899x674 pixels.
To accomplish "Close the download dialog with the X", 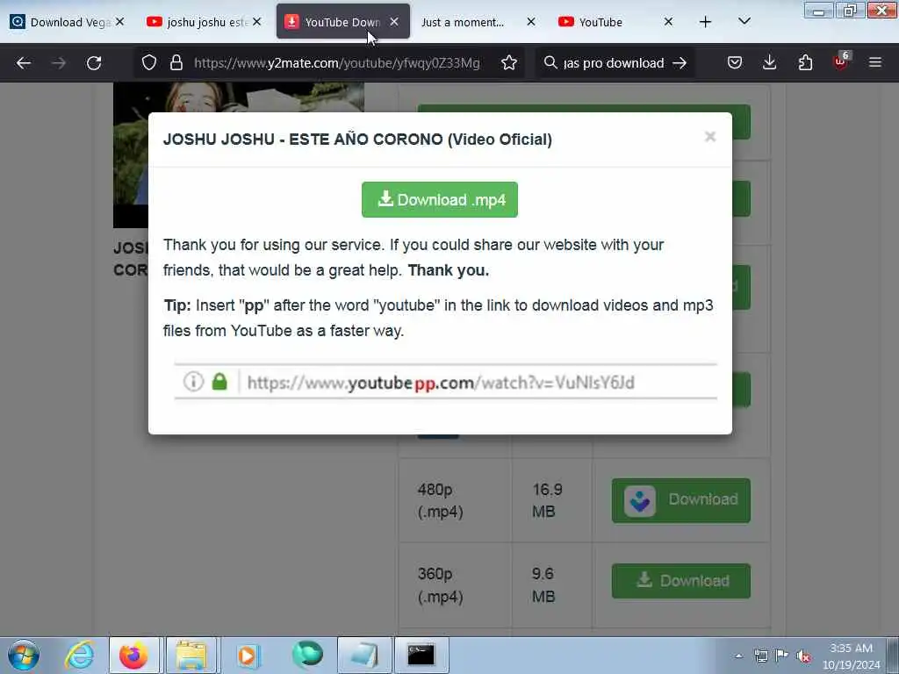I will [x=709, y=136].
